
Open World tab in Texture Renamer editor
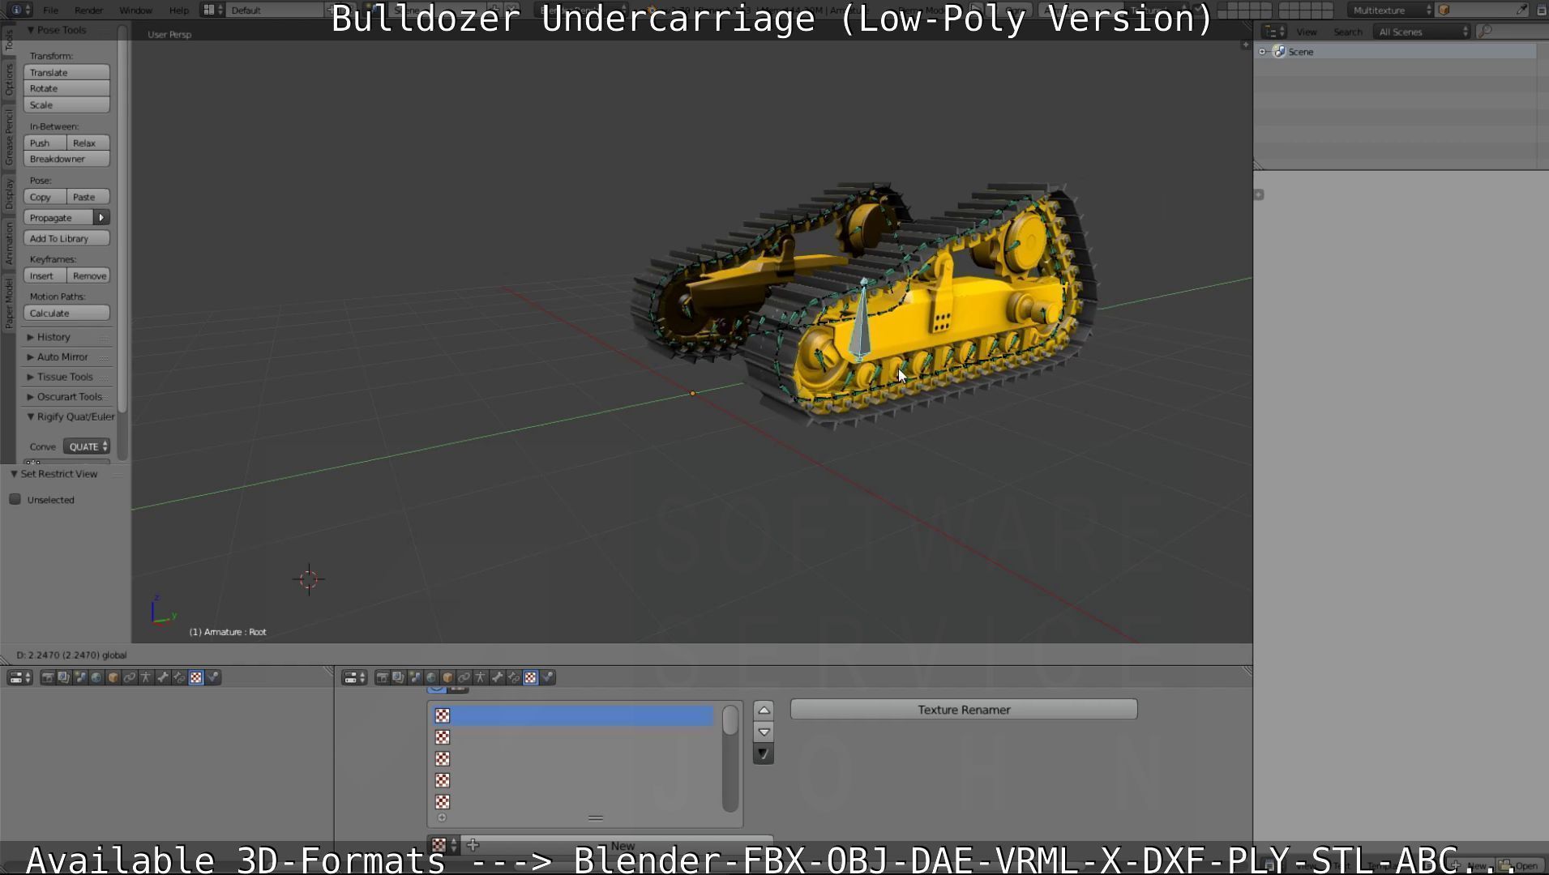coord(431,677)
